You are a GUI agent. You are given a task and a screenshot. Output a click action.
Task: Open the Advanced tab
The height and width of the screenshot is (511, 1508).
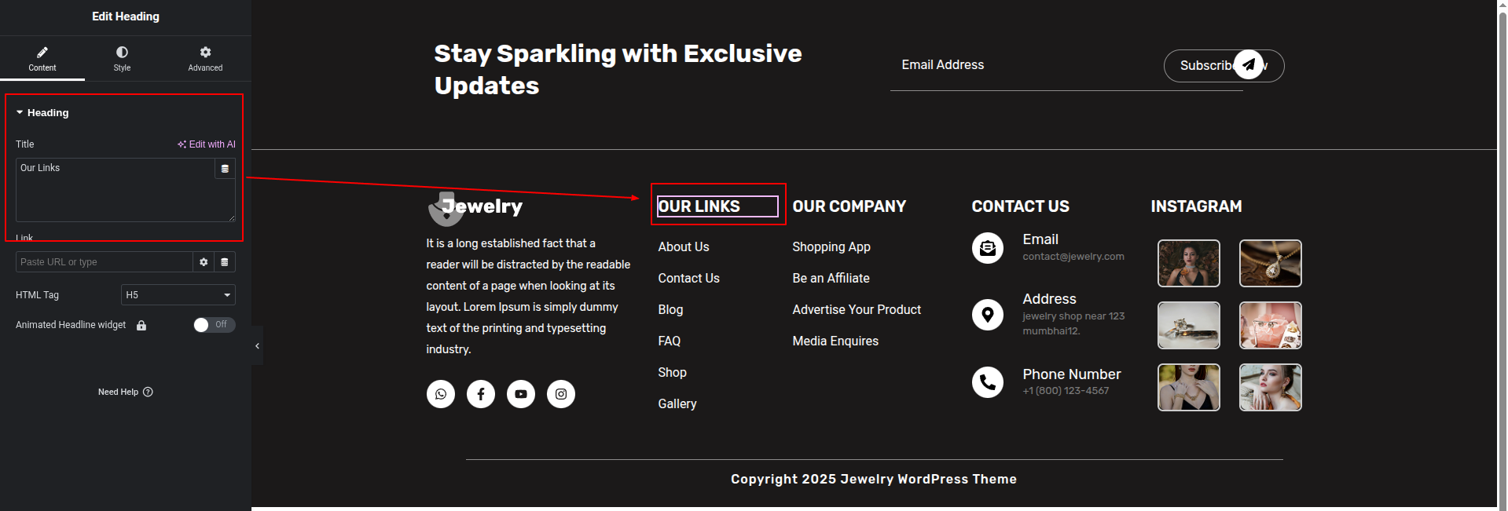pos(205,58)
